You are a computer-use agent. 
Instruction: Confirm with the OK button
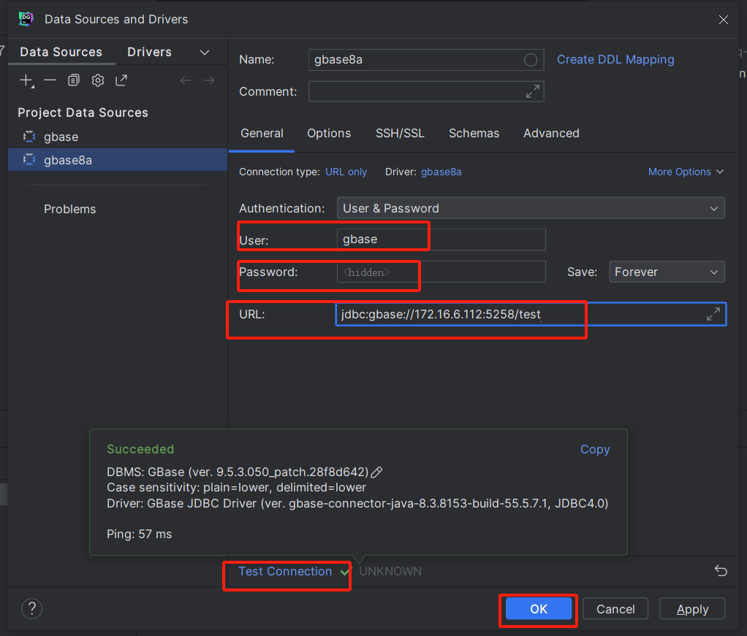pyautogui.click(x=539, y=609)
